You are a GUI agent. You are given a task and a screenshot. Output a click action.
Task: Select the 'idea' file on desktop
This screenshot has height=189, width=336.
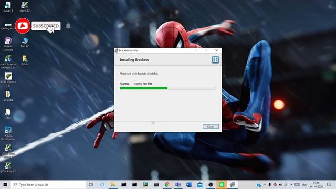(8, 114)
